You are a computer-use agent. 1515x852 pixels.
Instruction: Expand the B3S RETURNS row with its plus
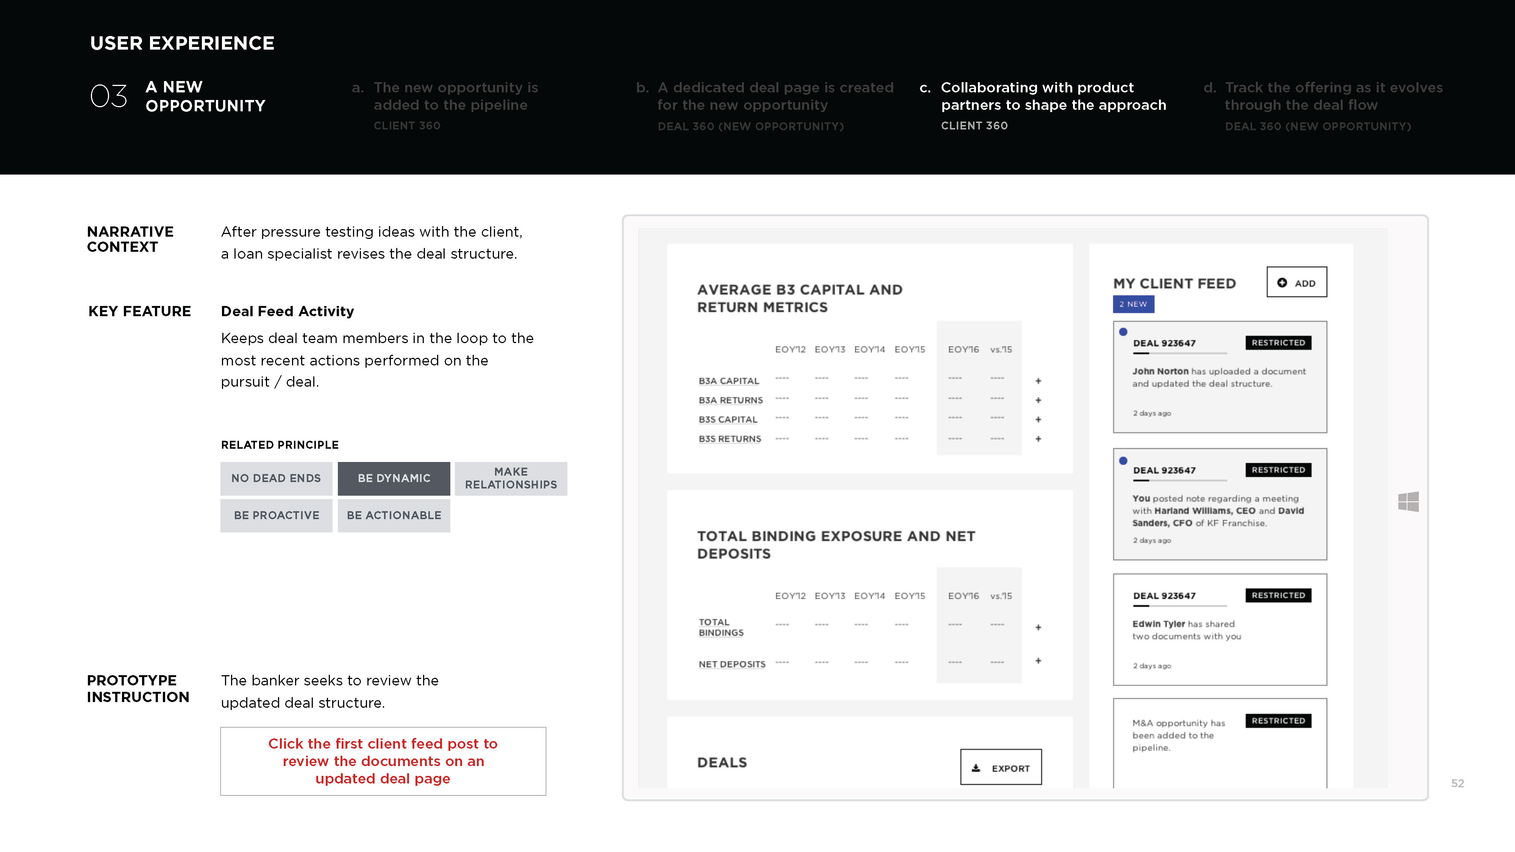coord(1038,439)
